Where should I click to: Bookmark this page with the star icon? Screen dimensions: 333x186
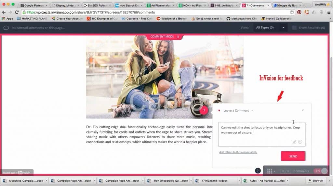coord(292,12)
